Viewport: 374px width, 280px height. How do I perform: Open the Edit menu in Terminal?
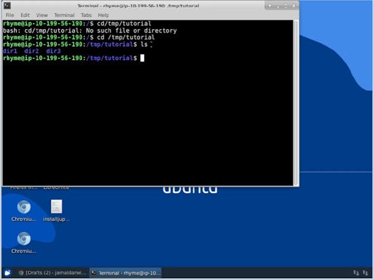coord(25,15)
